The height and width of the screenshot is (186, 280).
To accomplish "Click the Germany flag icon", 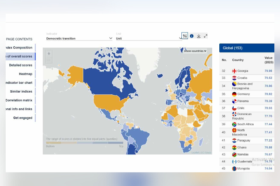I will pyautogui.click(x=234, y=94).
